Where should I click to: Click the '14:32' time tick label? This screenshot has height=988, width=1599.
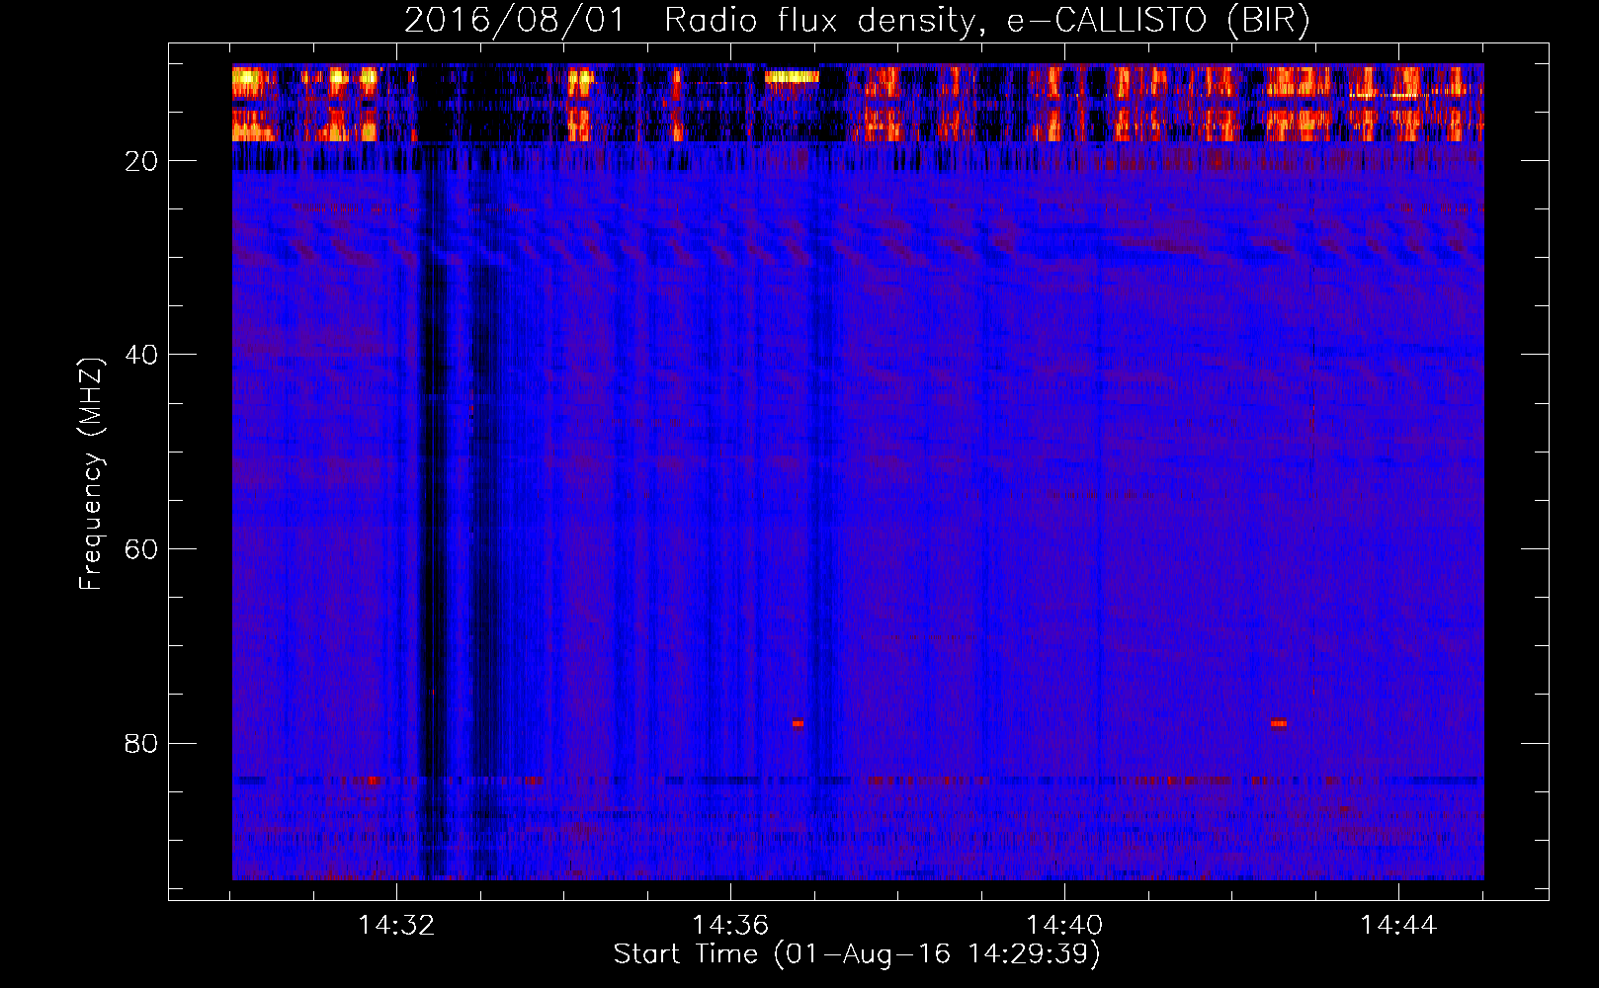pos(396,925)
